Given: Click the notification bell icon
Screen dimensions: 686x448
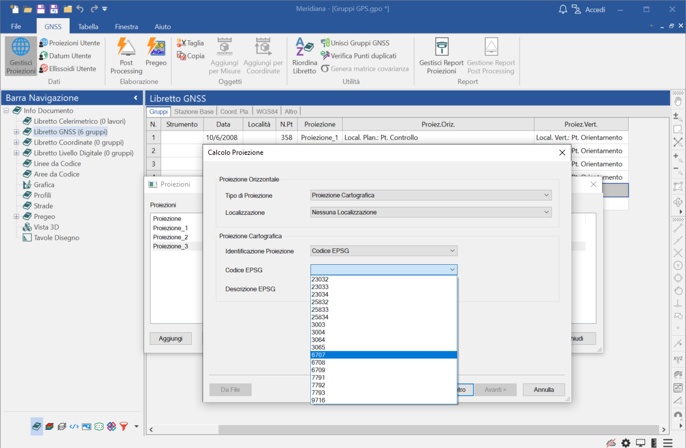Looking at the screenshot, I should [x=563, y=9].
